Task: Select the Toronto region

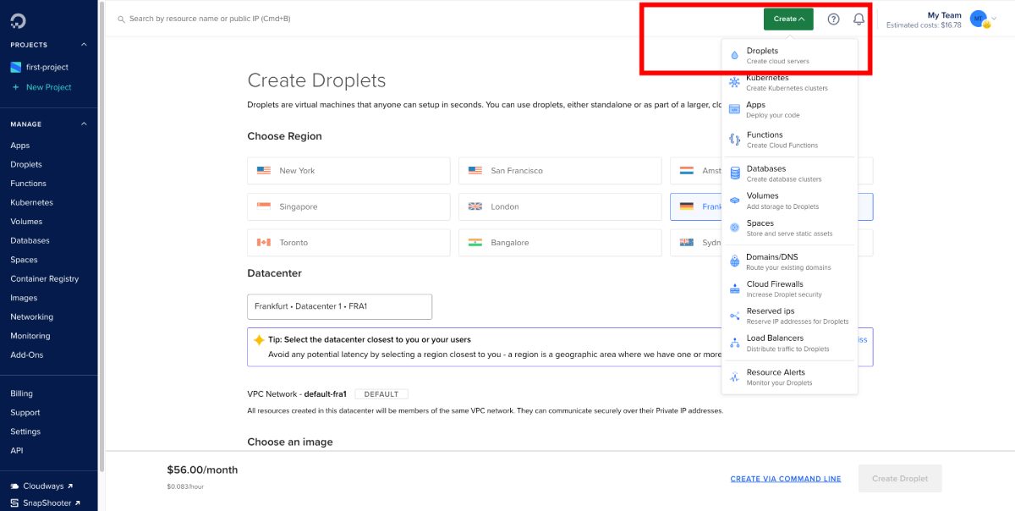Action: click(x=348, y=243)
